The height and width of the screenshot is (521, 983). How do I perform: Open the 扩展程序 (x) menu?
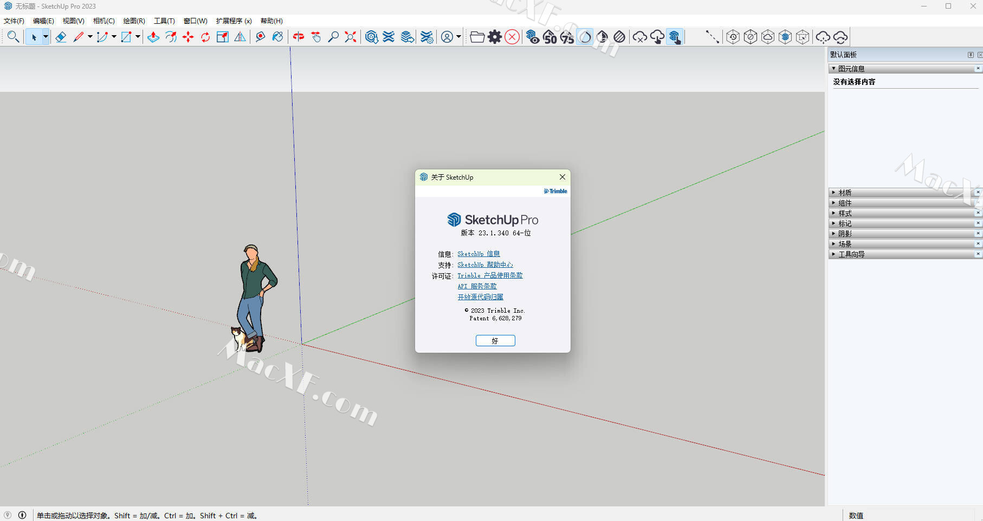click(234, 21)
